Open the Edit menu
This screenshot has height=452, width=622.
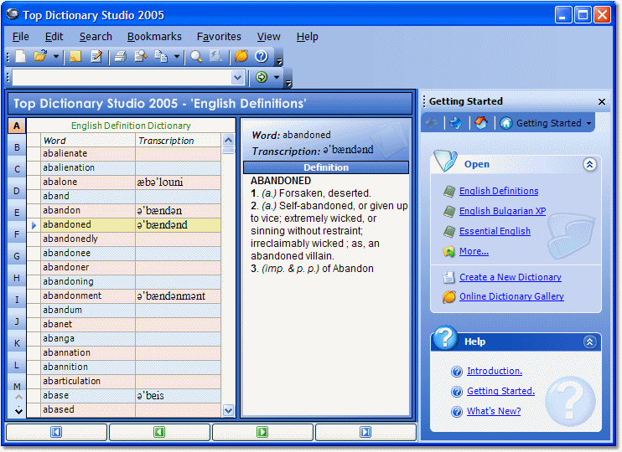tap(54, 37)
